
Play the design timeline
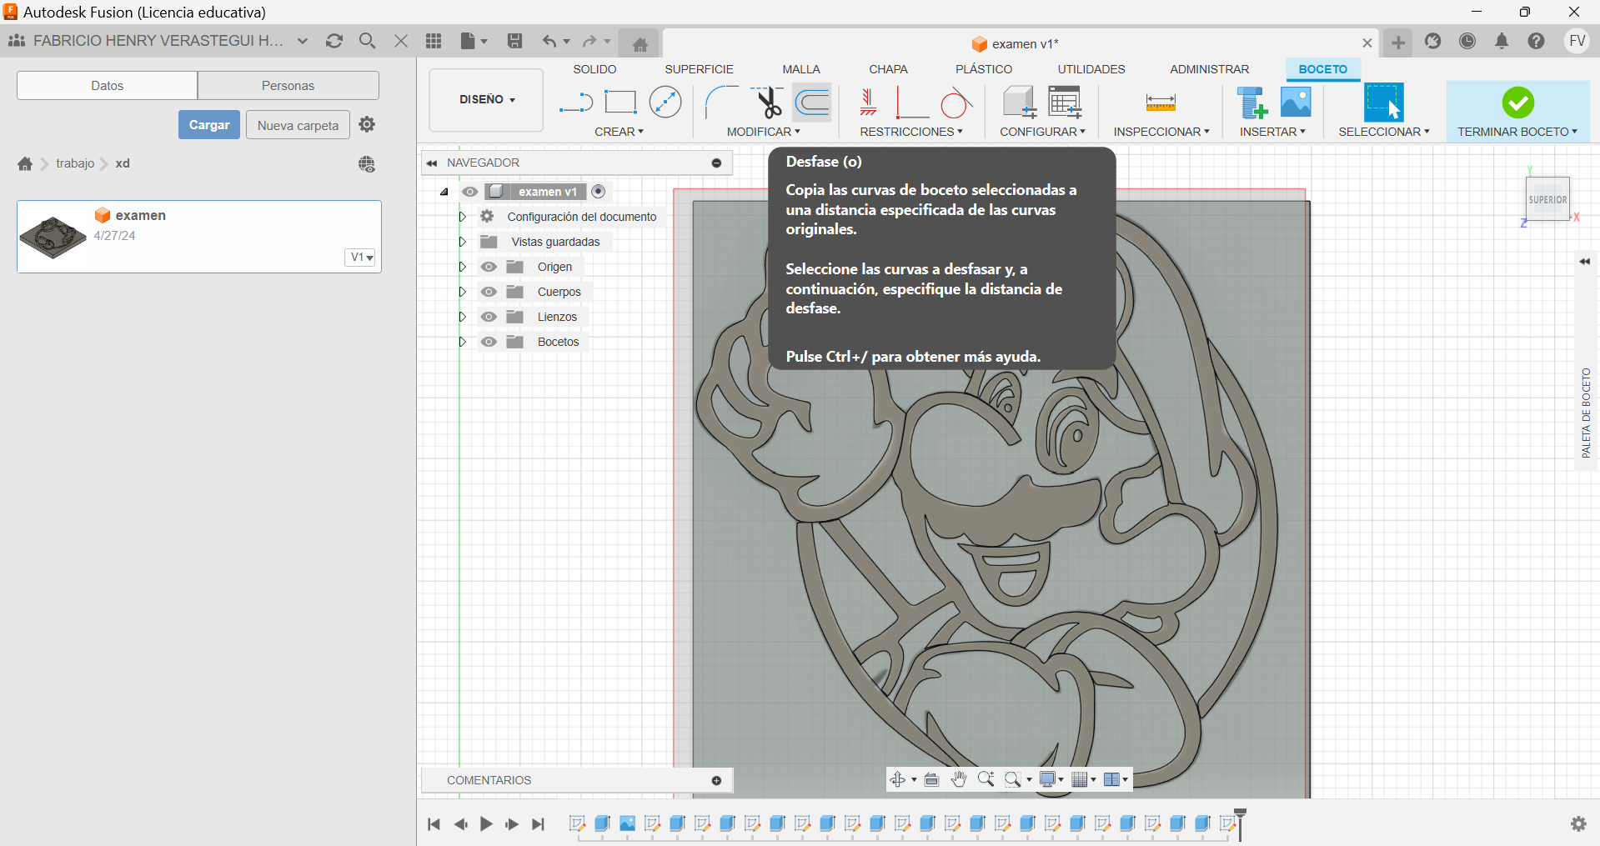click(486, 824)
